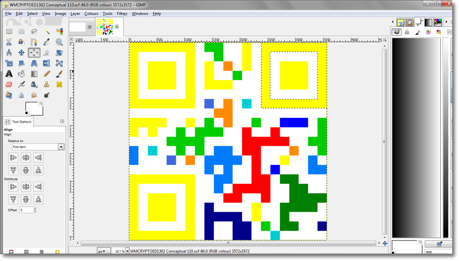Select the Ellipse Select tool

(x=21, y=31)
